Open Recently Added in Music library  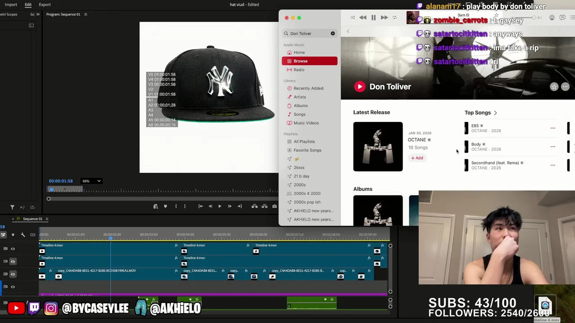pyautogui.click(x=310, y=88)
